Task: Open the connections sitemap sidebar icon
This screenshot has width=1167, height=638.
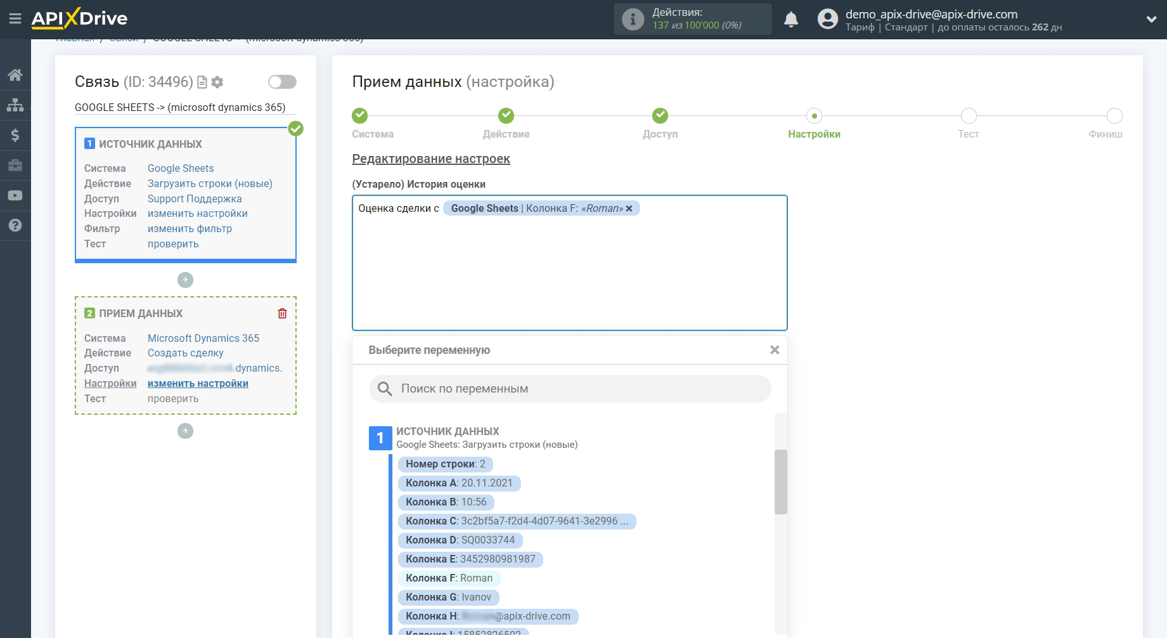Action: tap(15, 105)
